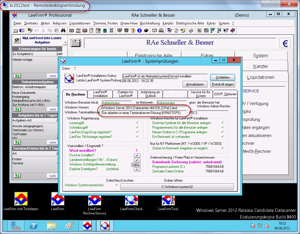Open the LawFirmTool desktop shortcut
Screen dimensions: 300x234
coord(168,199)
